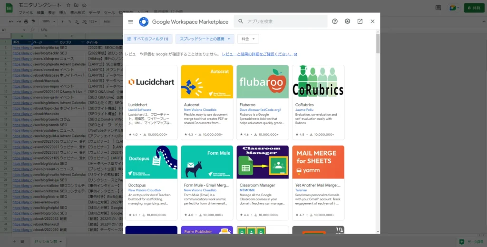The width and height of the screenshot is (487, 247).
Task: Open Marketplace in a new window icon
Action: point(360,21)
